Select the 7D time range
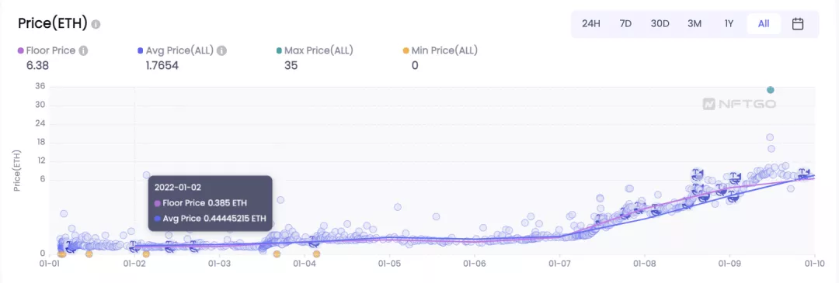The width and height of the screenshot is (839, 283). (x=625, y=24)
